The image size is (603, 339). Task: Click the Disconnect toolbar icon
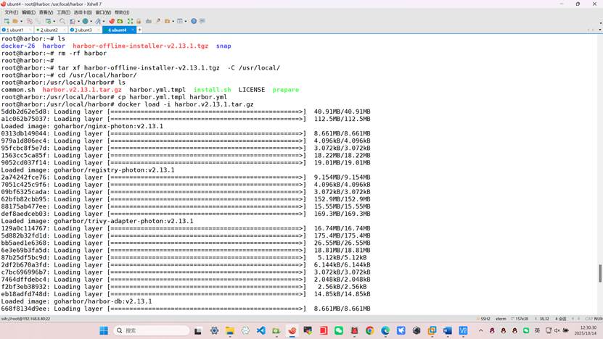30,21
